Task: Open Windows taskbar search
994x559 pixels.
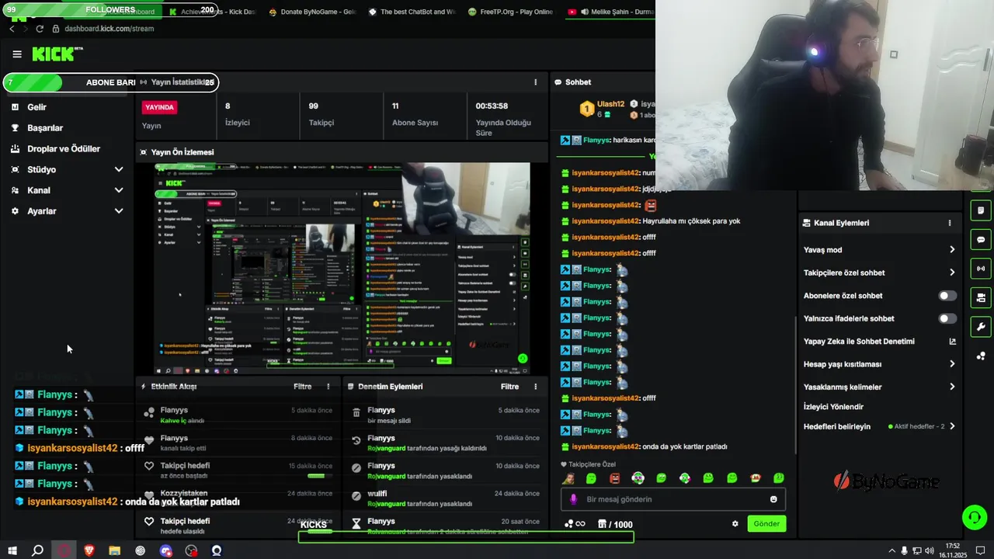Action: (x=37, y=550)
